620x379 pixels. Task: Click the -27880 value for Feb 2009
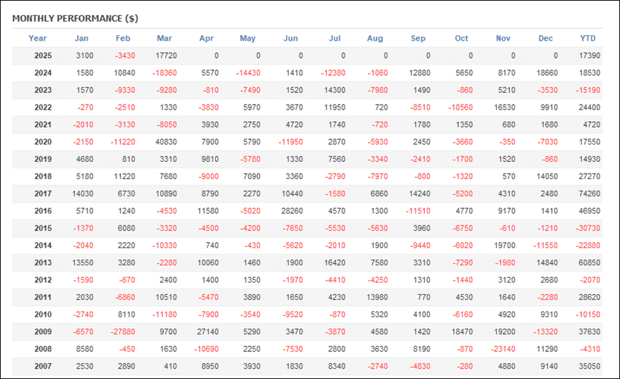123,331
